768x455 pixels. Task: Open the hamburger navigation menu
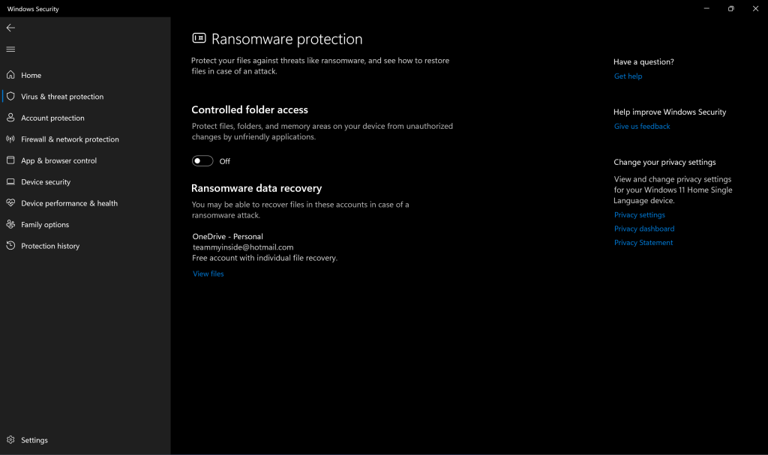coord(10,49)
